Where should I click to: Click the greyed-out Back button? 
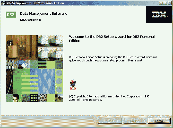tap(110, 121)
